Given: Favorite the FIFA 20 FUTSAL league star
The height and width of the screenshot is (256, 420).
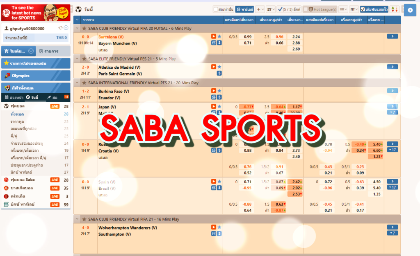Looking at the screenshot, I should (84, 28).
